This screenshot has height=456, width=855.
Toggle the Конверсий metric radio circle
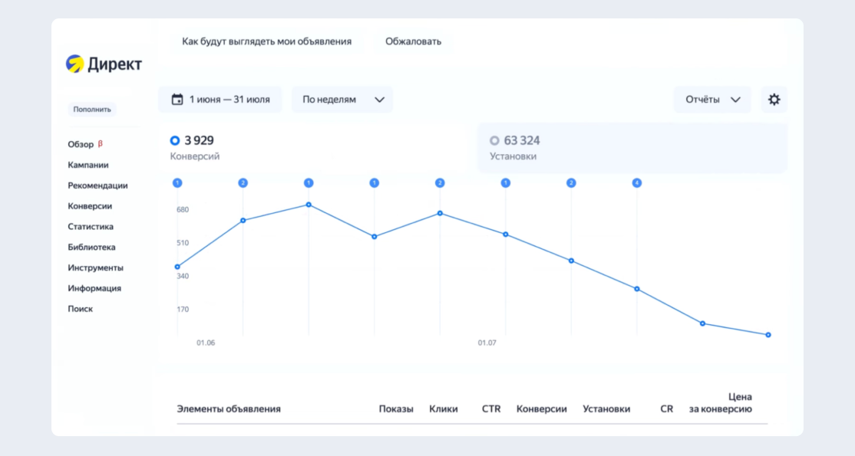click(x=175, y=140)
